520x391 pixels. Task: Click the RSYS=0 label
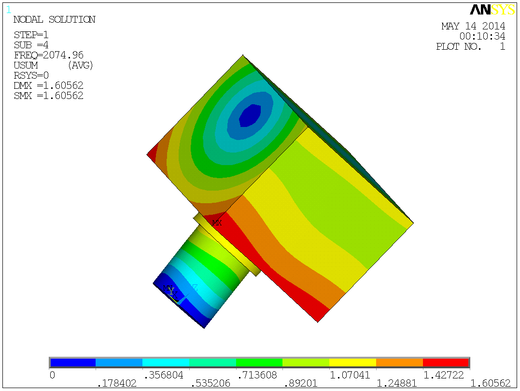31,76
